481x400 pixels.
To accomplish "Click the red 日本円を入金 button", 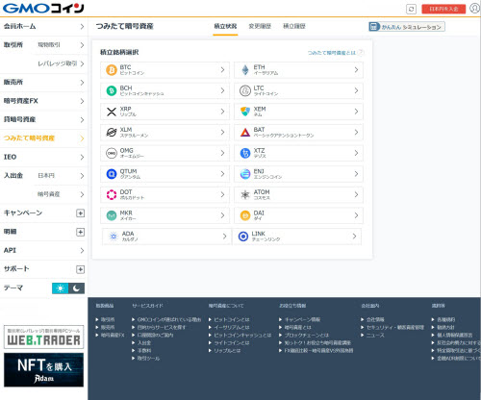I will (x=443, y=9).
